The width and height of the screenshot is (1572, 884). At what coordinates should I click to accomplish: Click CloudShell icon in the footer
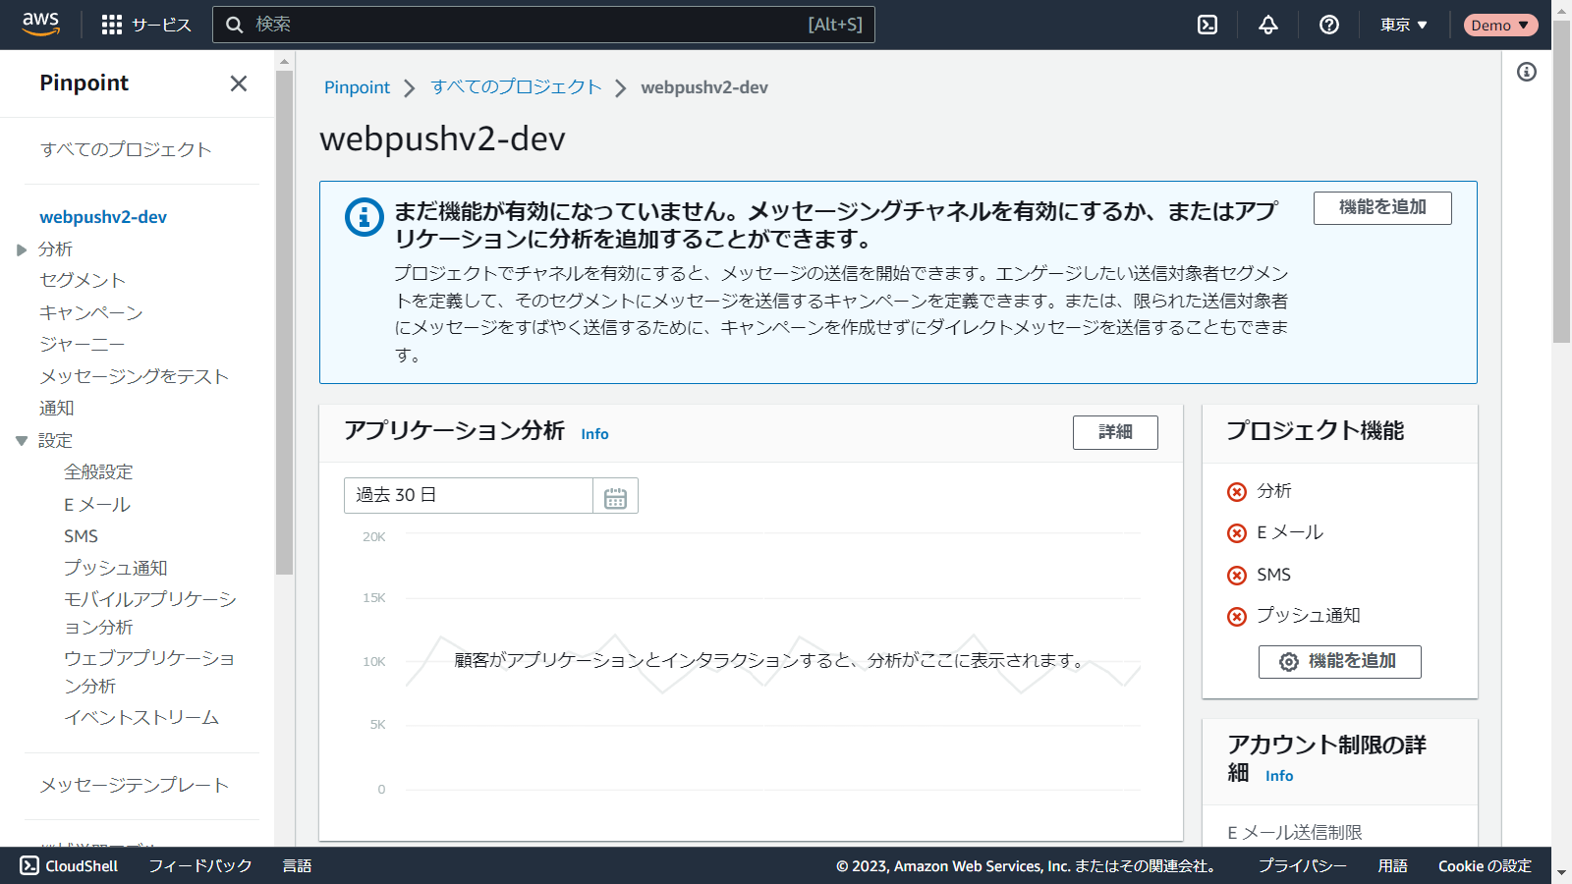click(x=29, y=865)
